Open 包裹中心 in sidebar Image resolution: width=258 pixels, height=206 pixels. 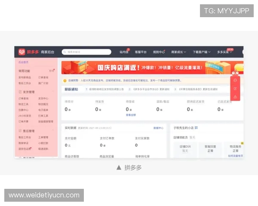[23, 110]
